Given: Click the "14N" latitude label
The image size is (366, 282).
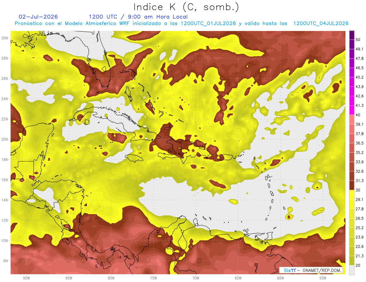Looking at the screenshot, I should click(5, 200).
